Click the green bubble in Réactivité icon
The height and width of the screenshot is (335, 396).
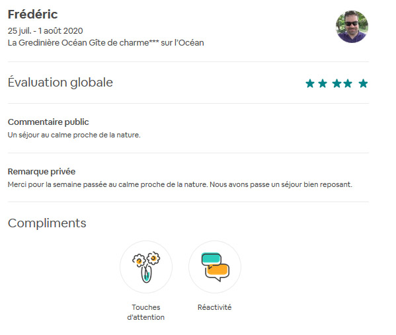[212, 258]
